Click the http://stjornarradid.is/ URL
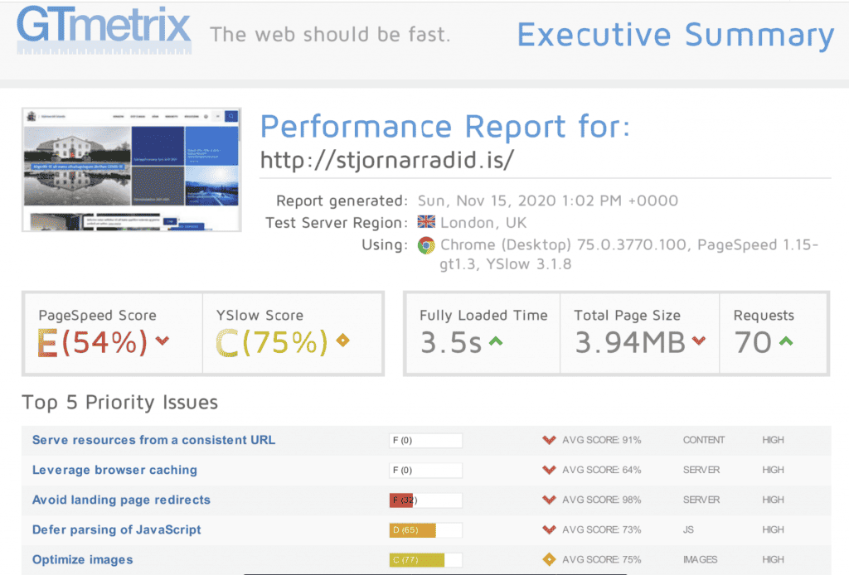Screen dimensions: 849x575 coord(387,160)
